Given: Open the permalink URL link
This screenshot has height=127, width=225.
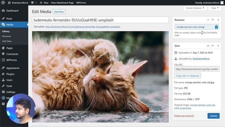Looking at the screenshot, I should pos(83,27).
